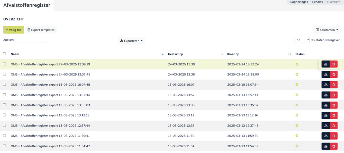
Task: Download the export from 13-03-2025 11:59:41
Action: 325,136
